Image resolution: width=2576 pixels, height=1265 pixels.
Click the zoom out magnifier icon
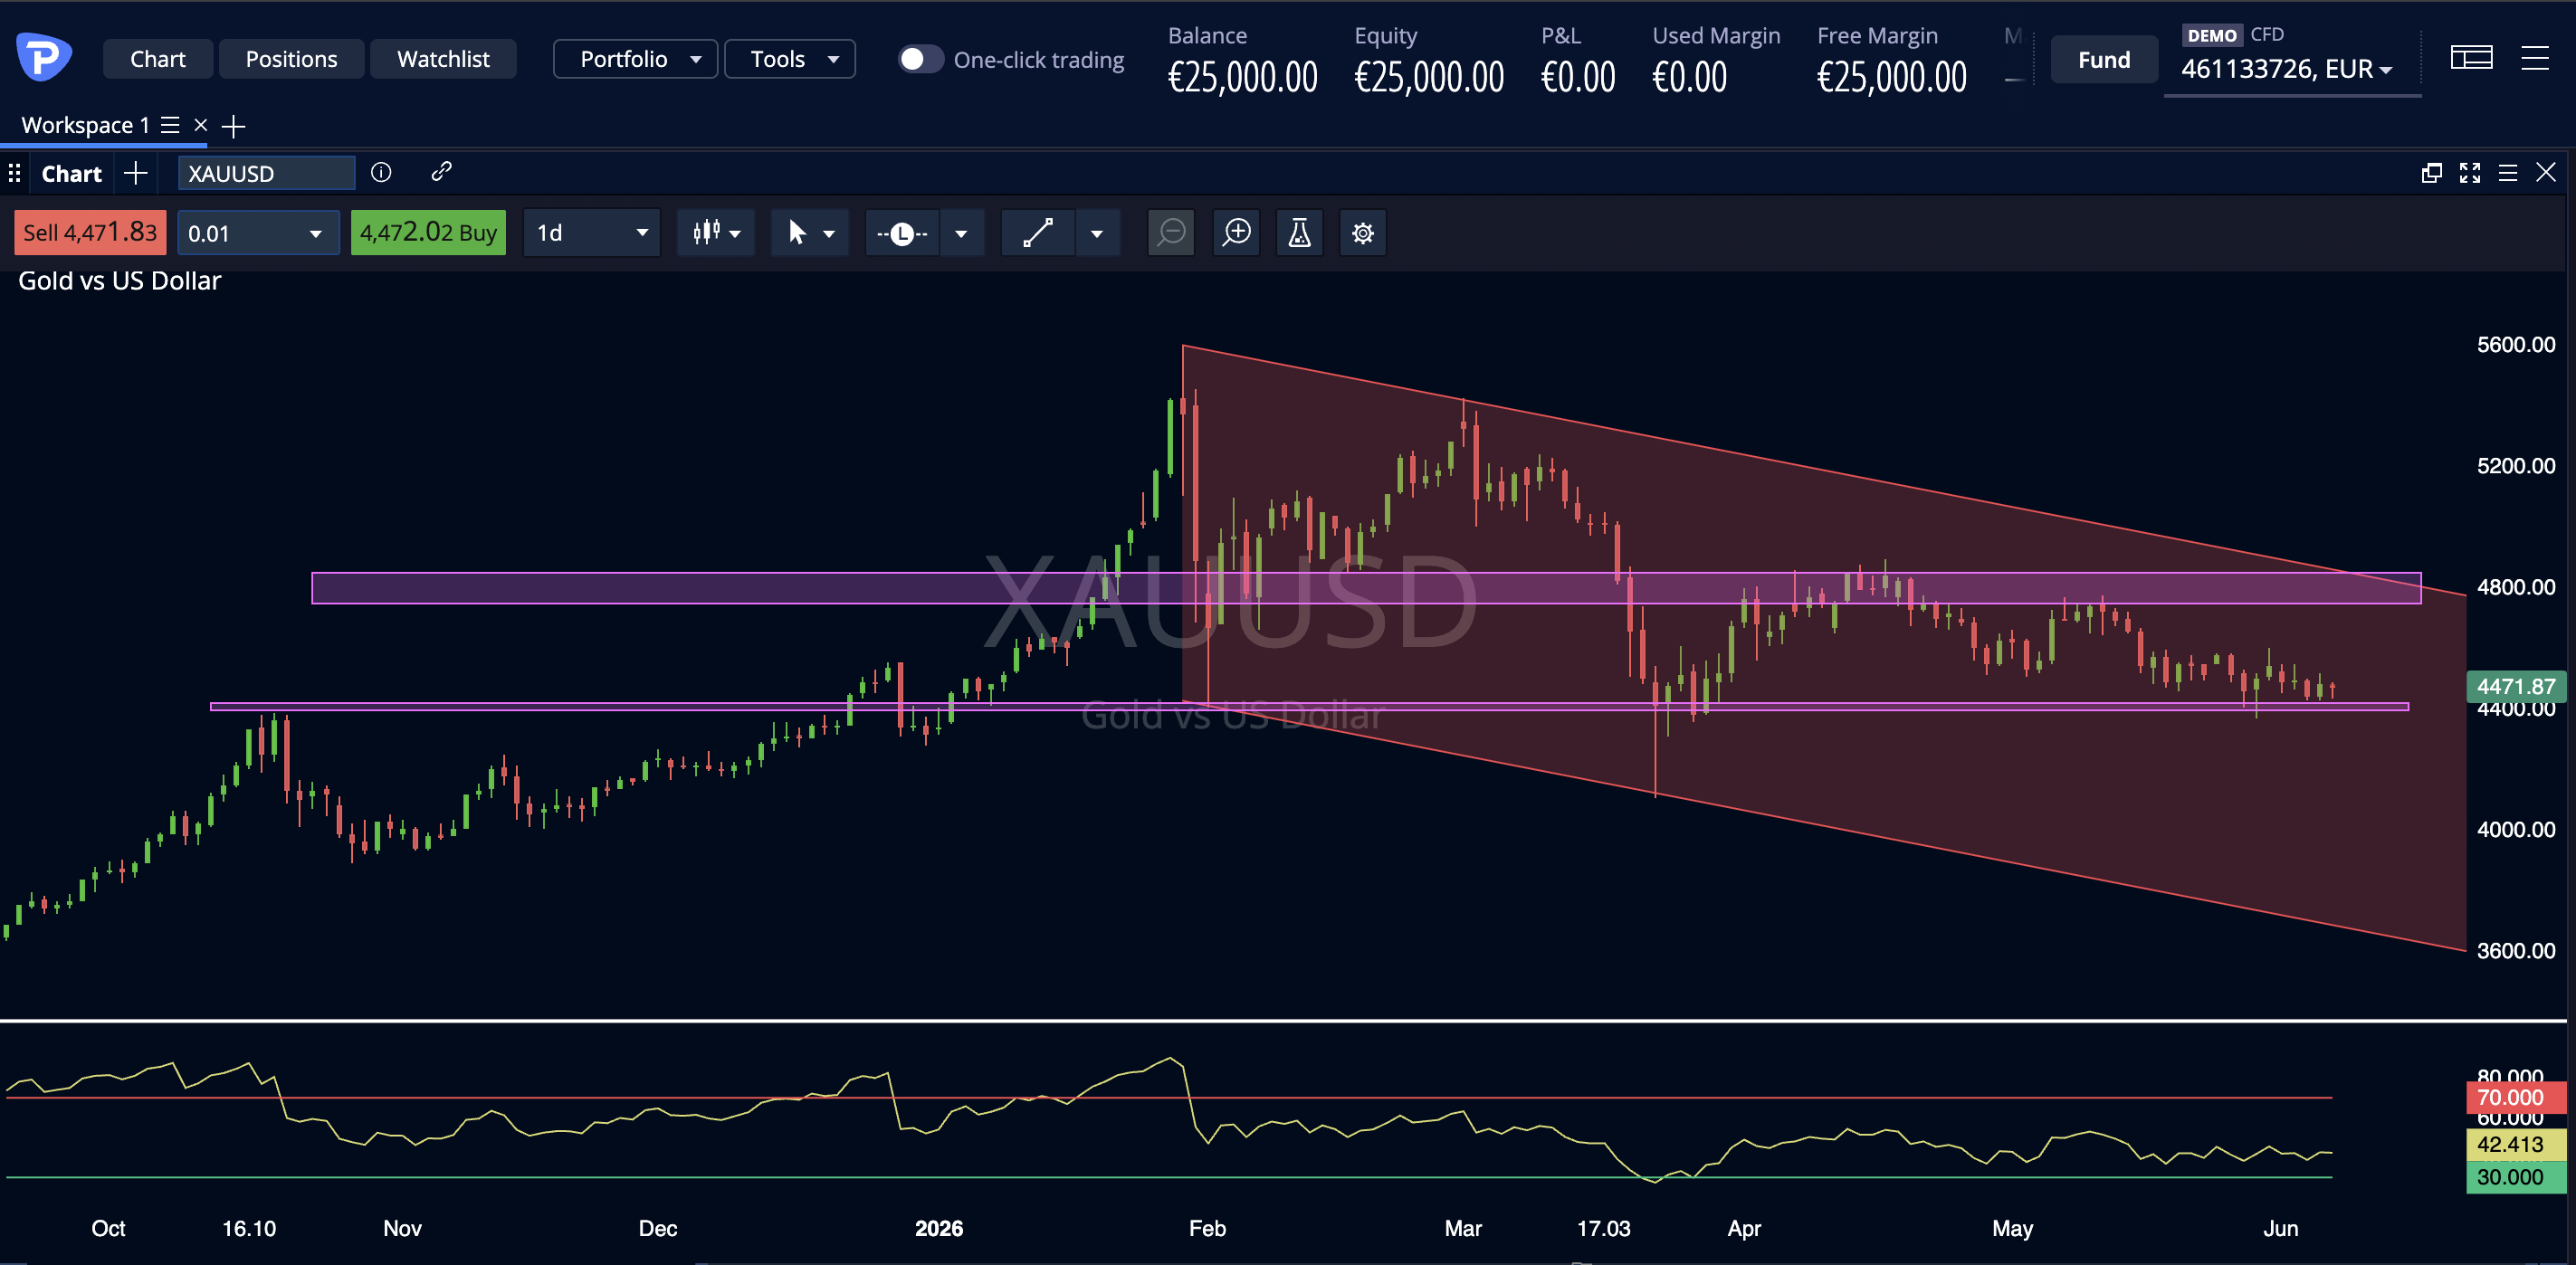(x=1171, y=233)
